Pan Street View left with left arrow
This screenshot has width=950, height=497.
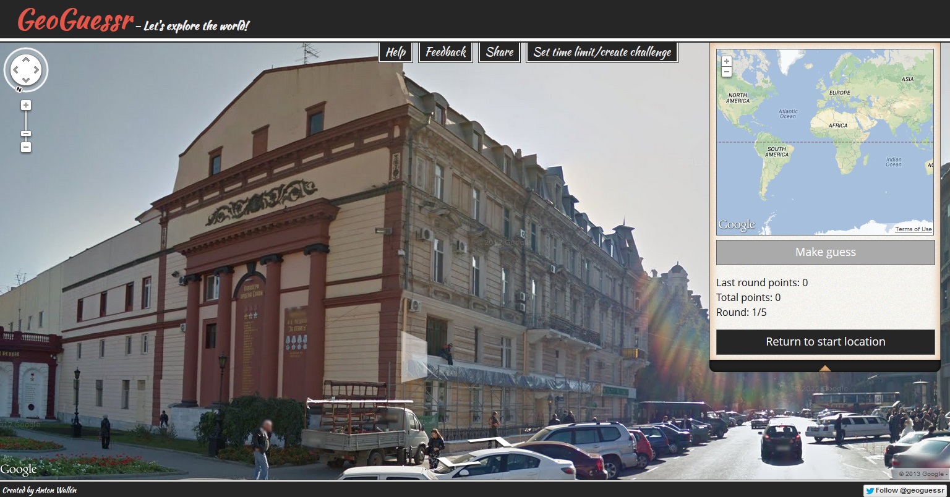coord(15,70)
